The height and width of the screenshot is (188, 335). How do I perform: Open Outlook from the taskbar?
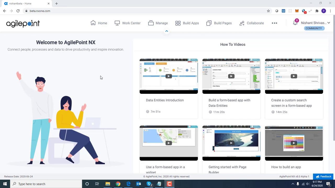click(139, 184)
